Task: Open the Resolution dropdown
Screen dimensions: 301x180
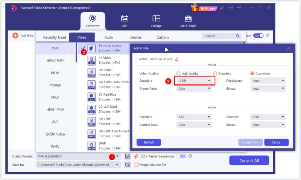Action: pyautogui.click(x=268, y=81)
